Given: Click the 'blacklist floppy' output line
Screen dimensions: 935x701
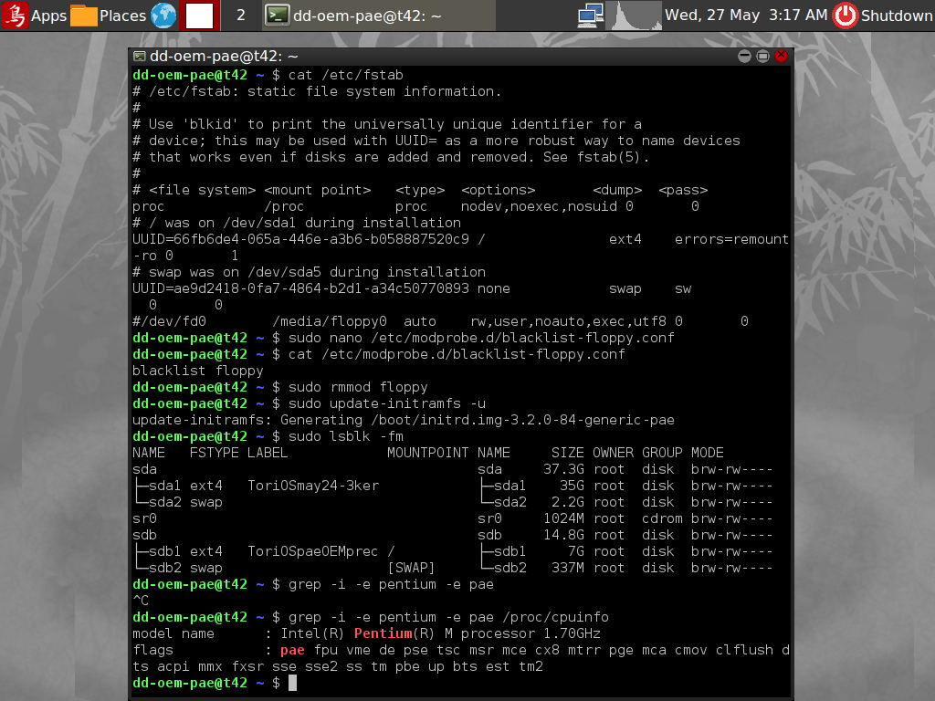Looking at the screenshot, I should coord(197,371).
